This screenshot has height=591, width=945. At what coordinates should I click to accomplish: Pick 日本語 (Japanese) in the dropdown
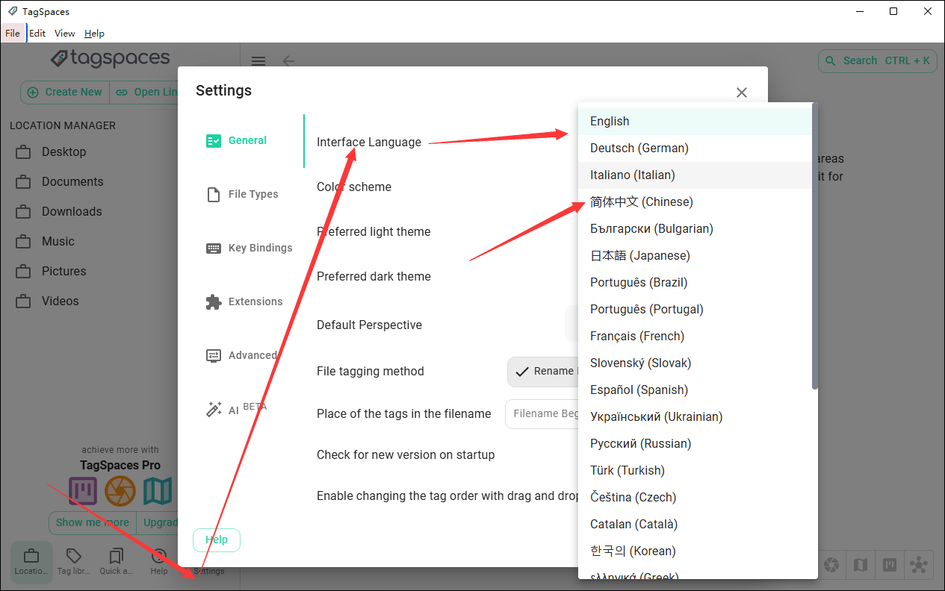point(639,256)
